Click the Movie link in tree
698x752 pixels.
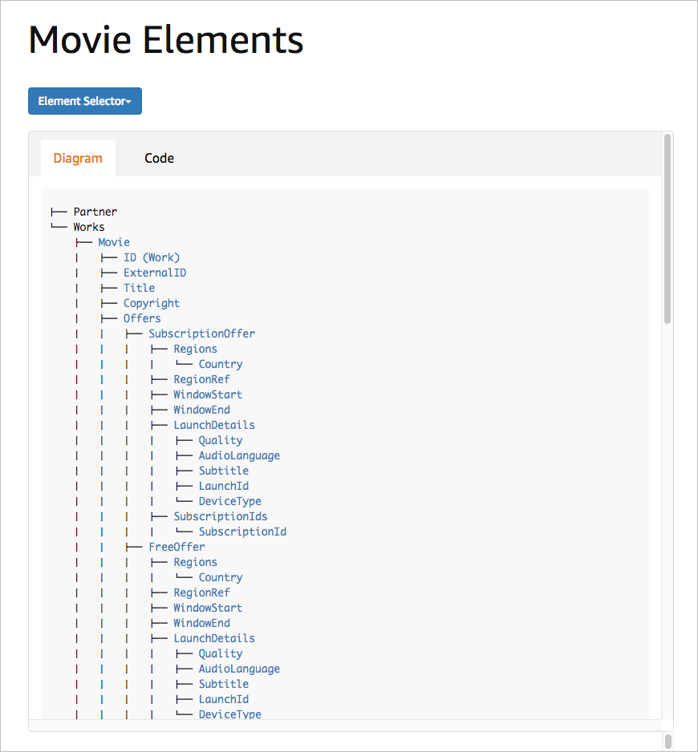point(114,242)
